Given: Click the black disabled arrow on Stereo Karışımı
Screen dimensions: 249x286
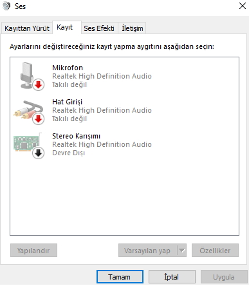Looking at the screenshot, I should [x=39, y=153].
